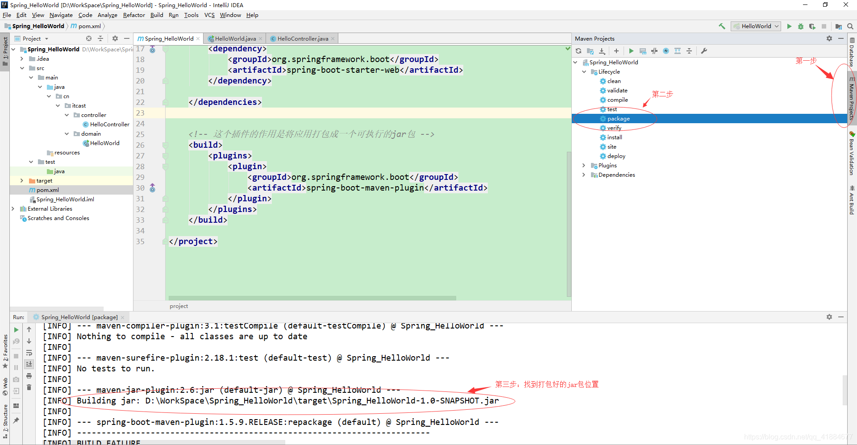This screenshot has width=857, height=445.
Task: Rerun the build with green run icon in Run panel
Action: click(16, 330)
